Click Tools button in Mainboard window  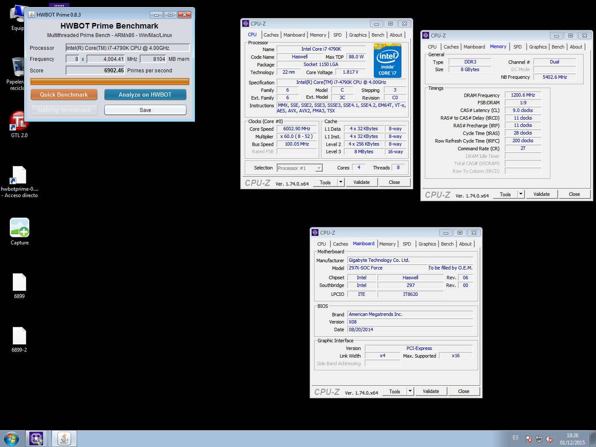tap(395, 391)
